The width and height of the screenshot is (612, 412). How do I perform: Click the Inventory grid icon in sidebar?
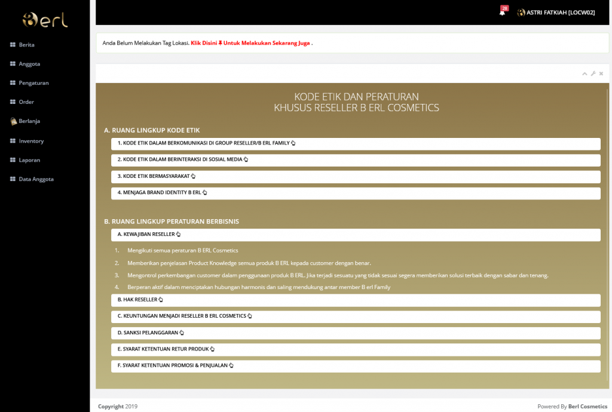pos(13,141)
